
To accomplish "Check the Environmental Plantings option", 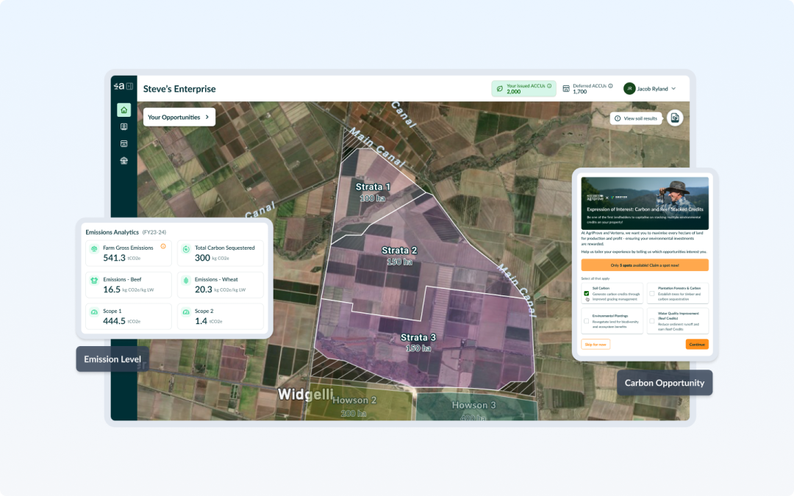I will point(586,321).
